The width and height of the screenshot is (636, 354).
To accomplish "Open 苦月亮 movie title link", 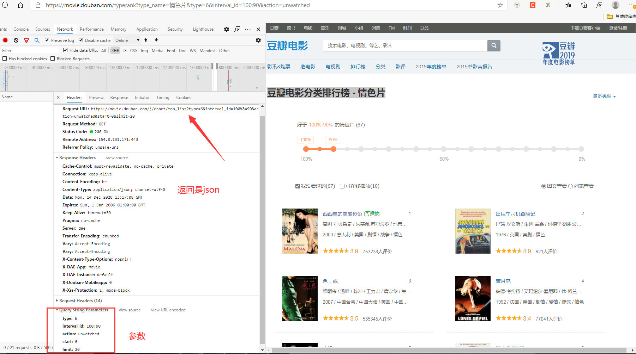I will click(503, 281).
